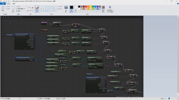The height and width of the screenshot is (100, 179).
Task: Click the Resize button
Action: point(21,9)
